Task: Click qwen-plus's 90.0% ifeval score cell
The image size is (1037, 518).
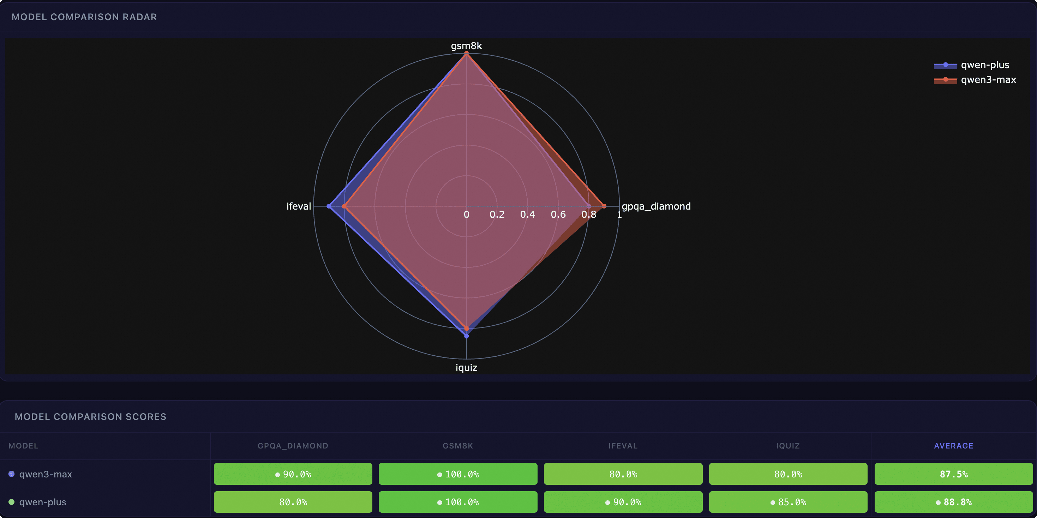Action: point(623,502)
